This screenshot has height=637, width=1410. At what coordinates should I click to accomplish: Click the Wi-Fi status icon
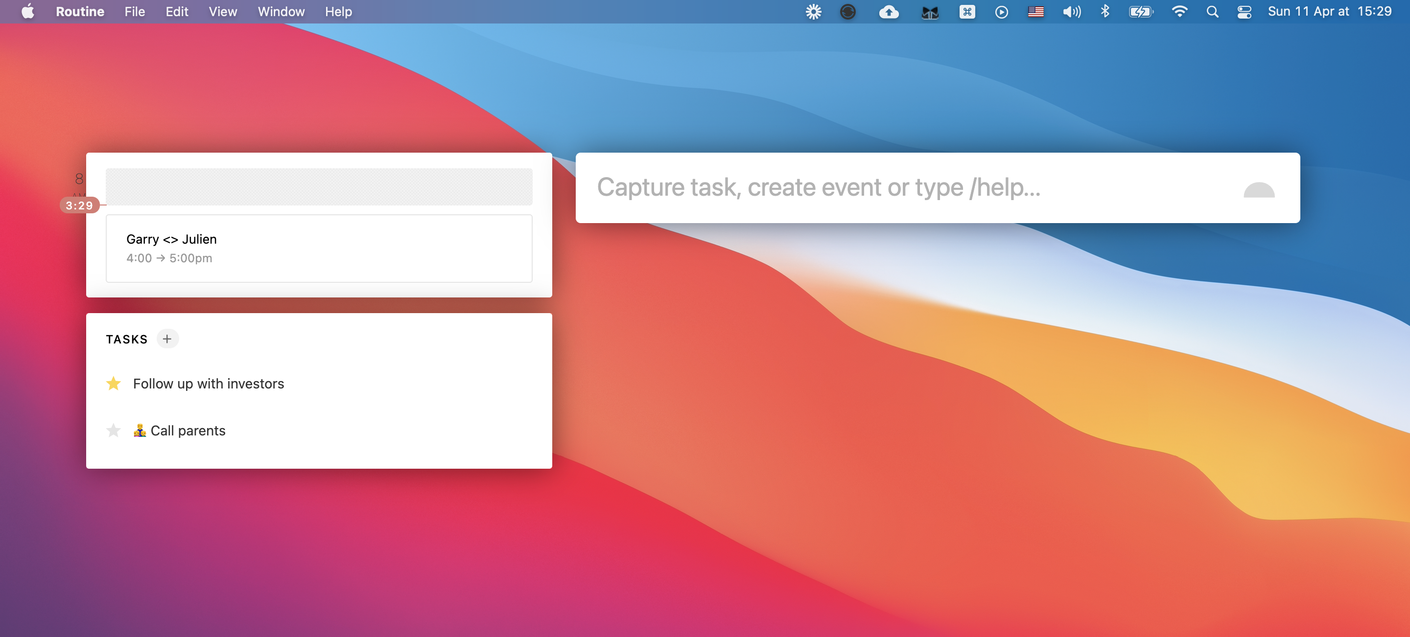[1179, 11]
